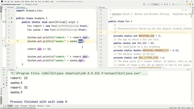This screenshot has width=194, height=109.
Task: Click the Git rollback icon in toolbar
Action: (x=184, y=4)
